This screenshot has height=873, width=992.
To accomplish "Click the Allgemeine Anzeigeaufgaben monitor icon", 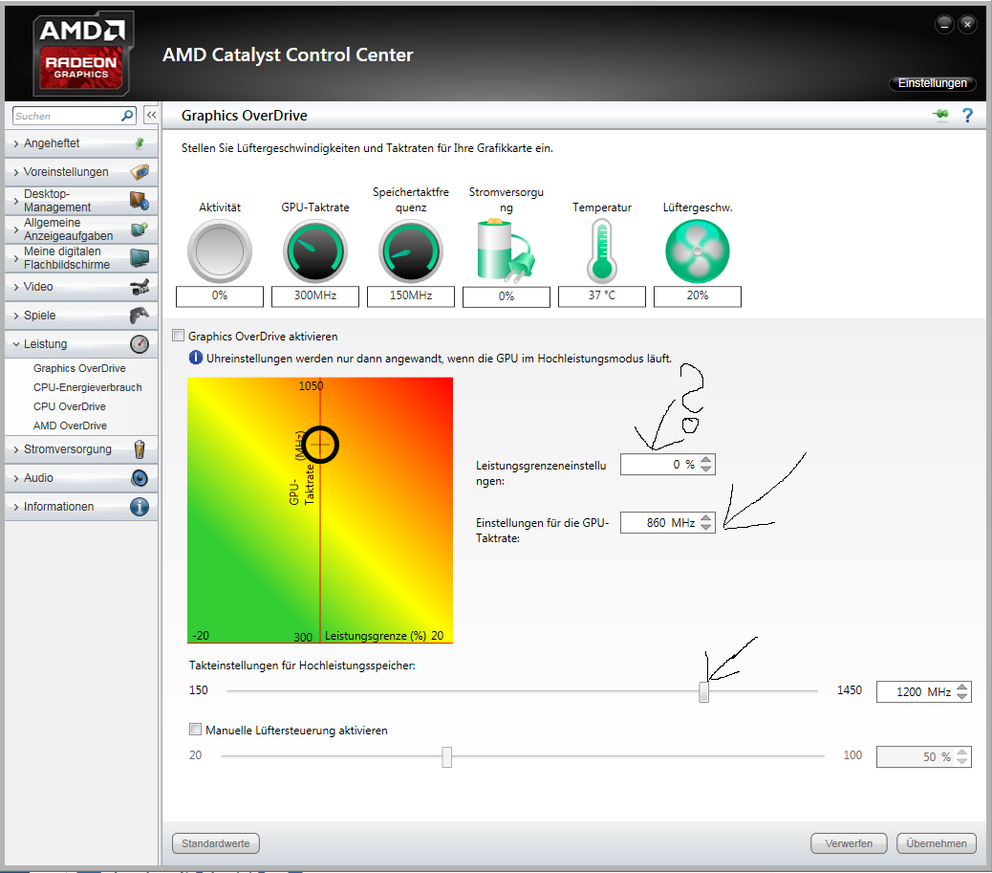I will click(x=140, y=229).
